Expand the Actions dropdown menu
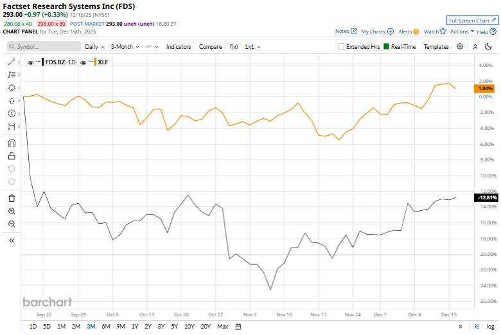The width and height of the screenshot is (501, 335). 462,32
